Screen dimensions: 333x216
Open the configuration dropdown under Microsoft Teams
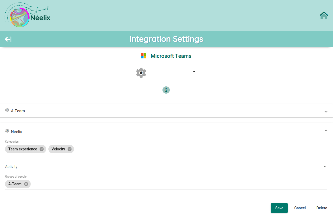pos(172,72)
